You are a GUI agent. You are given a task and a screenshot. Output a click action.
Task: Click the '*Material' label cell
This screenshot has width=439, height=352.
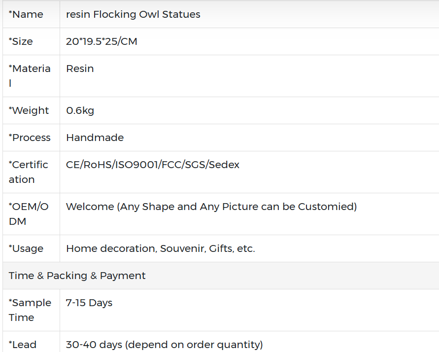point(30,75)
